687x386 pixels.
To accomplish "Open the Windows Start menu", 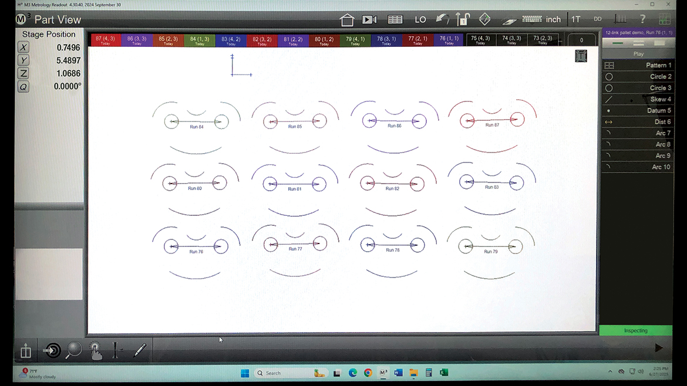I will click(245, 373).
